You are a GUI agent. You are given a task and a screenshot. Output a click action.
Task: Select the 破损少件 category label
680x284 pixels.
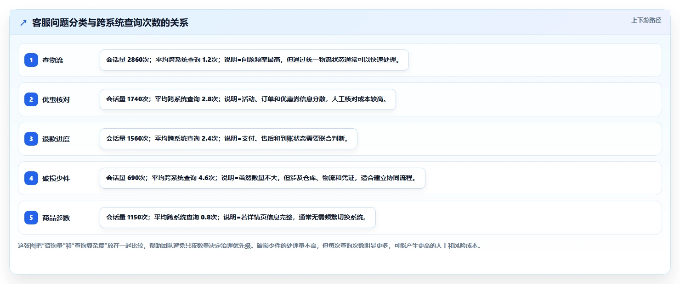click(56, 178)
